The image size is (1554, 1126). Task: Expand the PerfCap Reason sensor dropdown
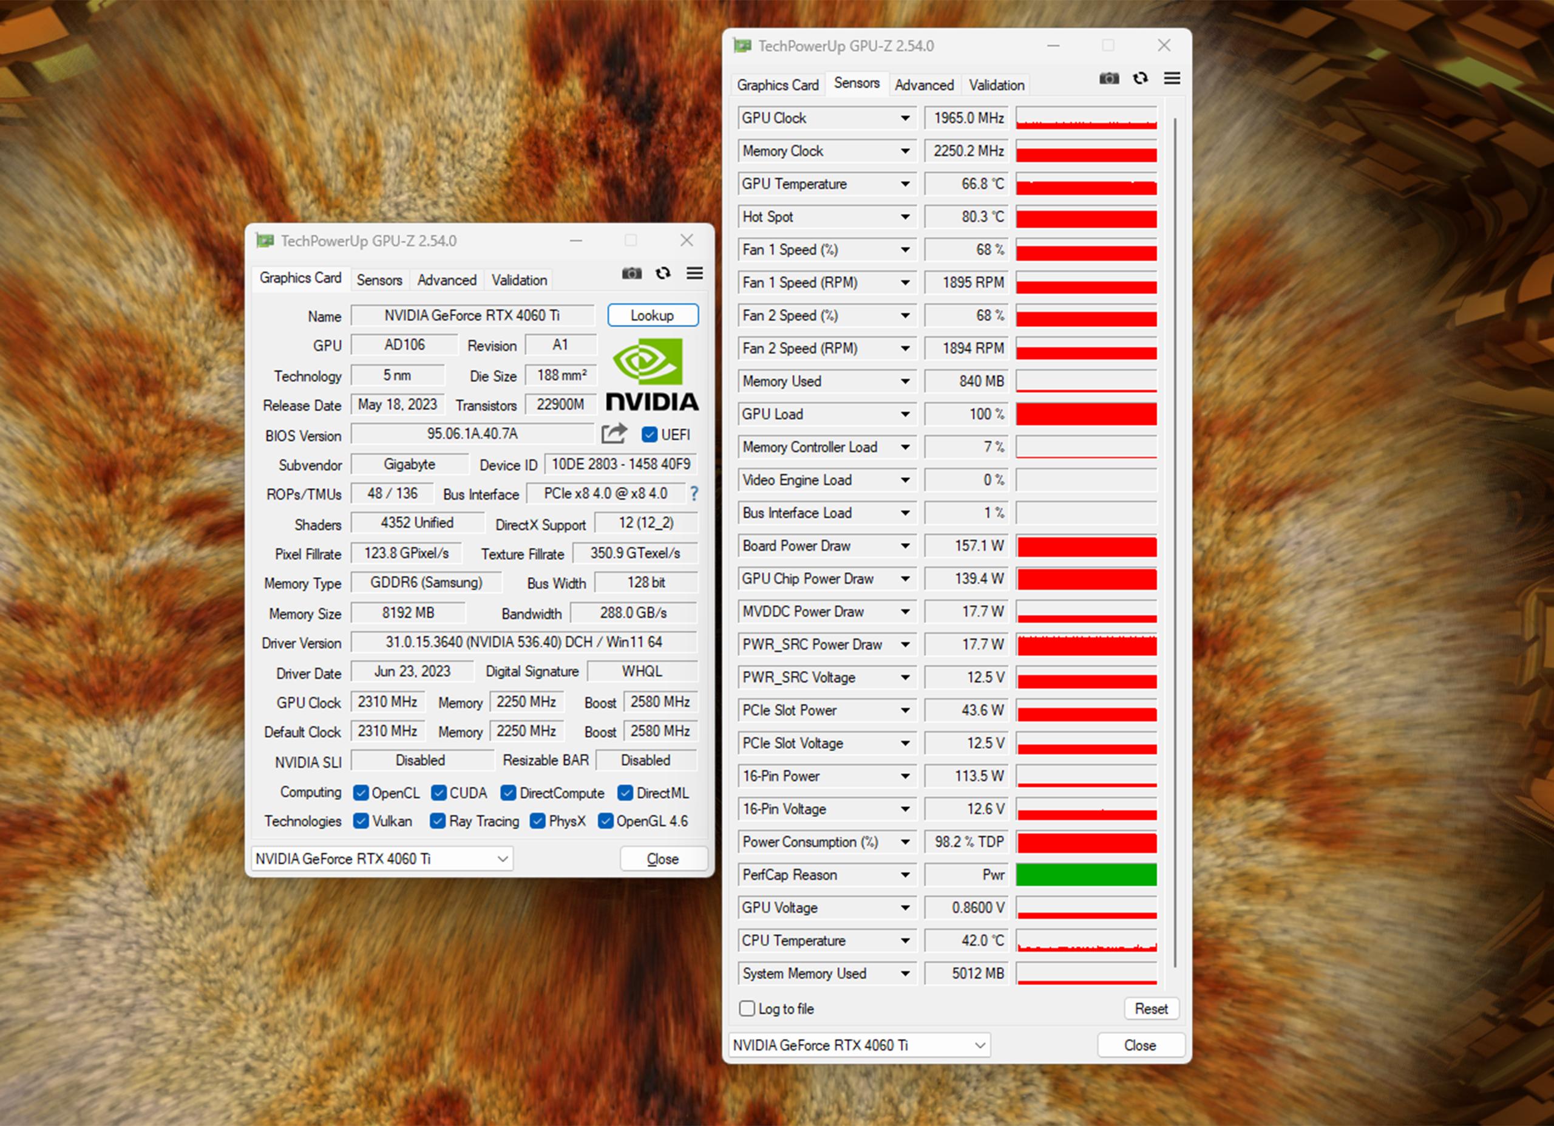point(904,875)
